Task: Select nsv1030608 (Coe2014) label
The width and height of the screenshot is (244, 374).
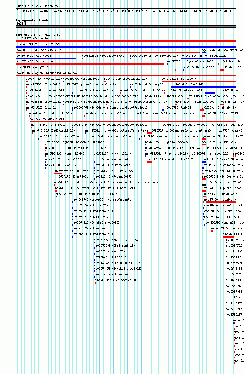Action: 187,84
